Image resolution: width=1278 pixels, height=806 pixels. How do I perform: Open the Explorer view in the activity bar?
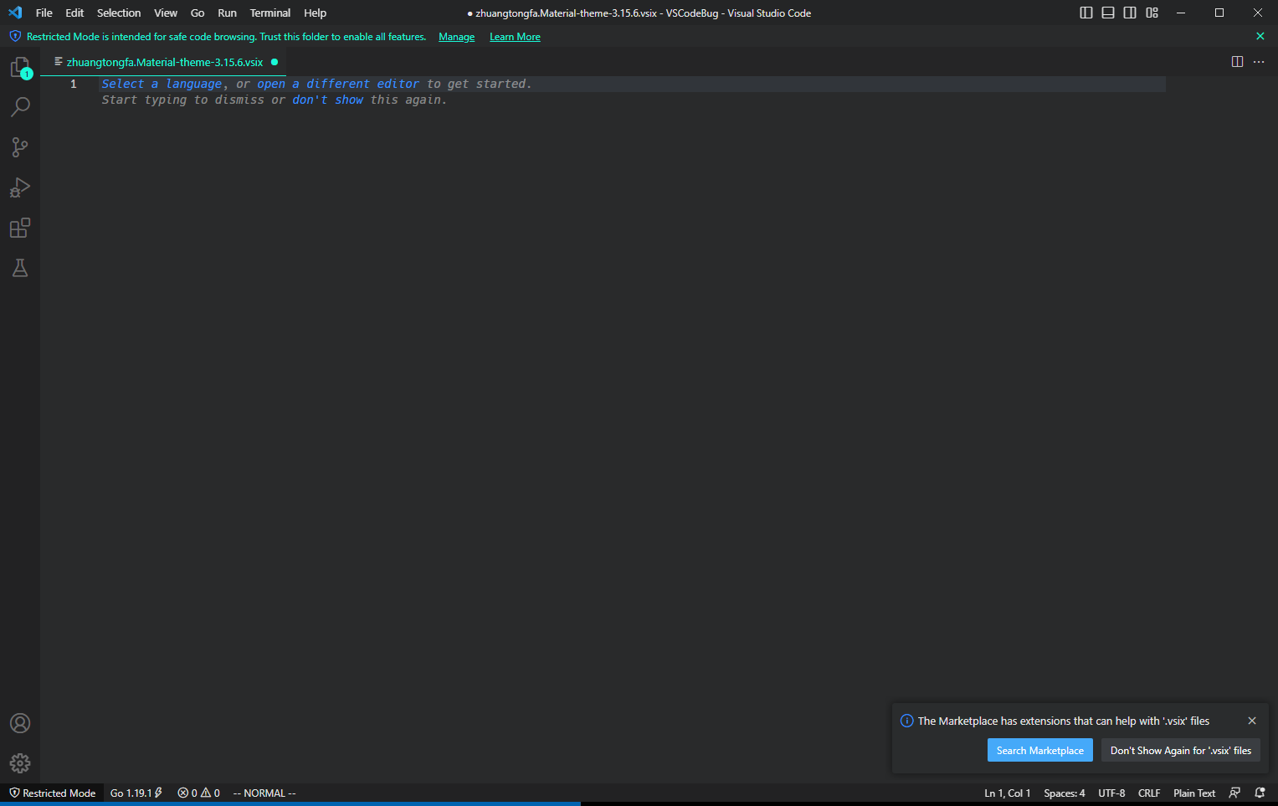(x=19, y=67)
